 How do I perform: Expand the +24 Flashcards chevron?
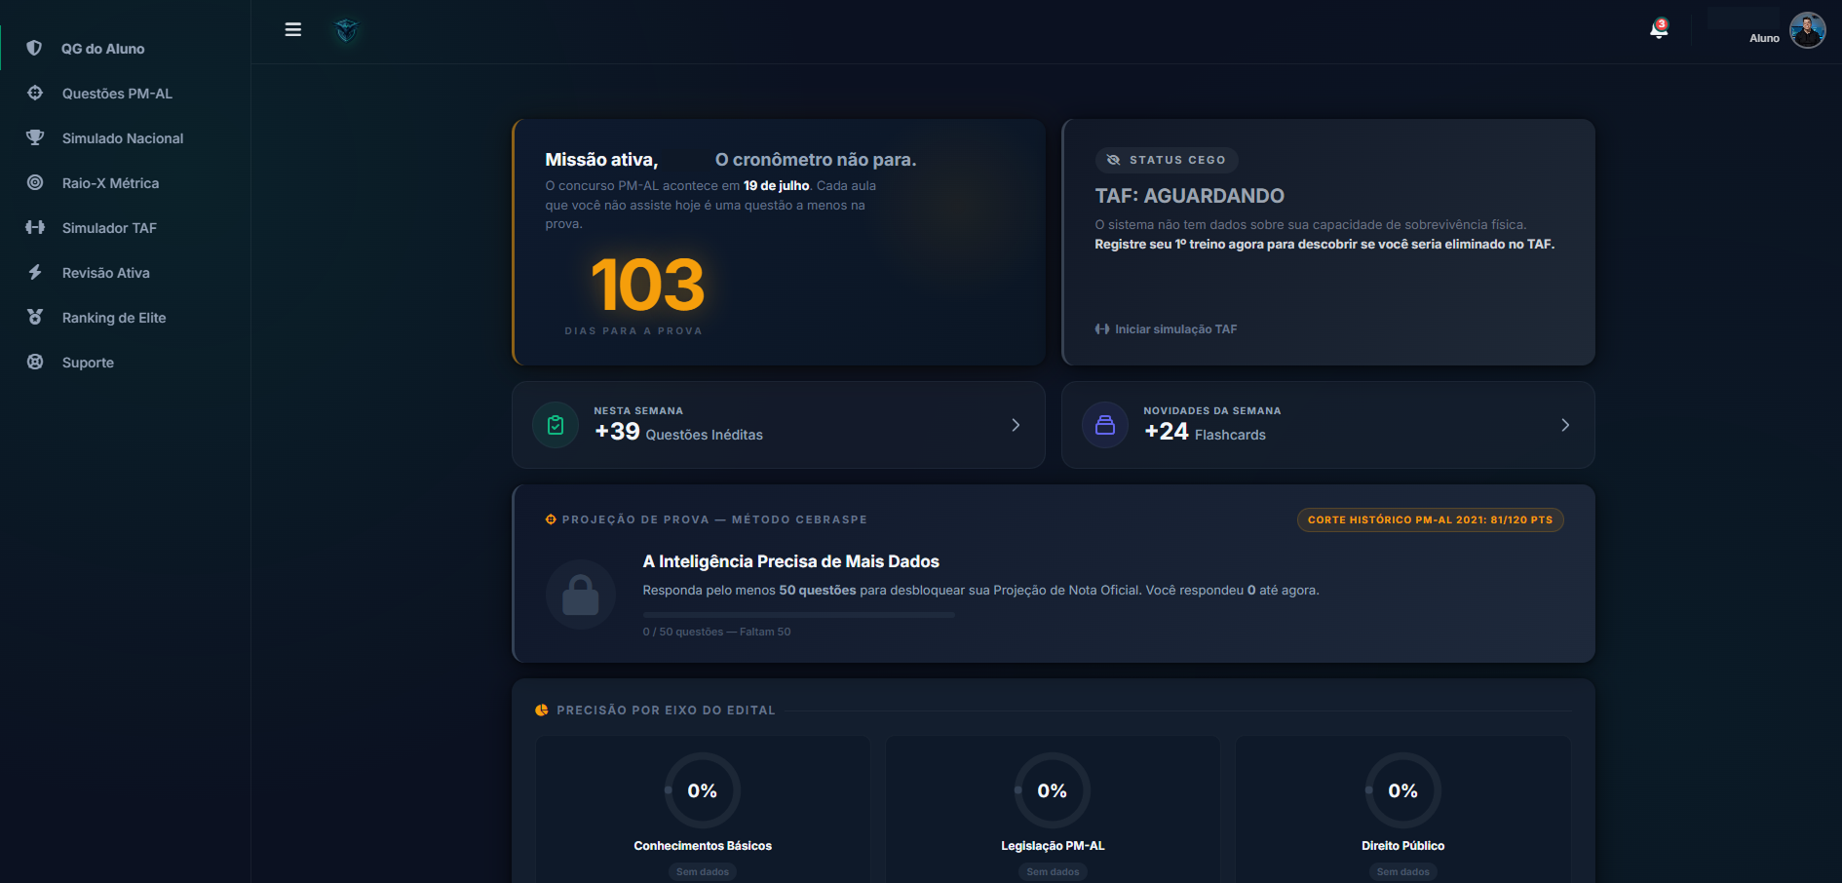[x=1565, y=425]
